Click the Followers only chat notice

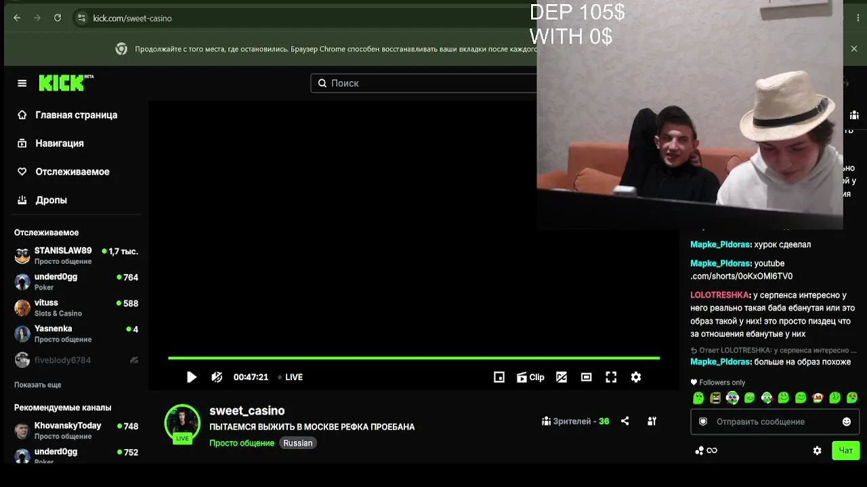coord(717,383)
